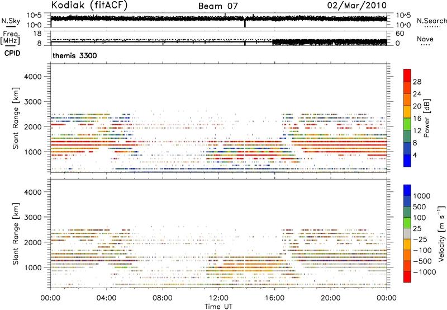The width and height of the screenshot is (447, 310).
Task: Click the 16:00 time tick label
Action: pyautogui.click(x=274, y=298)
